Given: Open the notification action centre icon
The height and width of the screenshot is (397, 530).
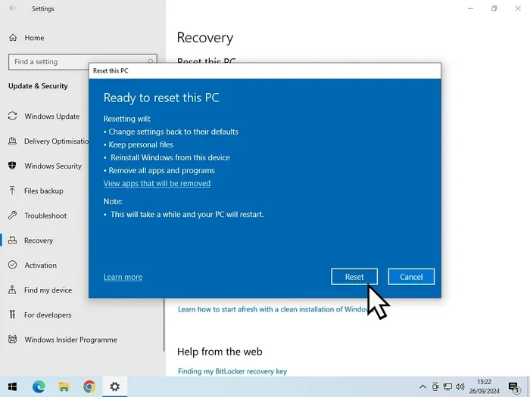Looking at the screenshot, I should click(514, 387).
